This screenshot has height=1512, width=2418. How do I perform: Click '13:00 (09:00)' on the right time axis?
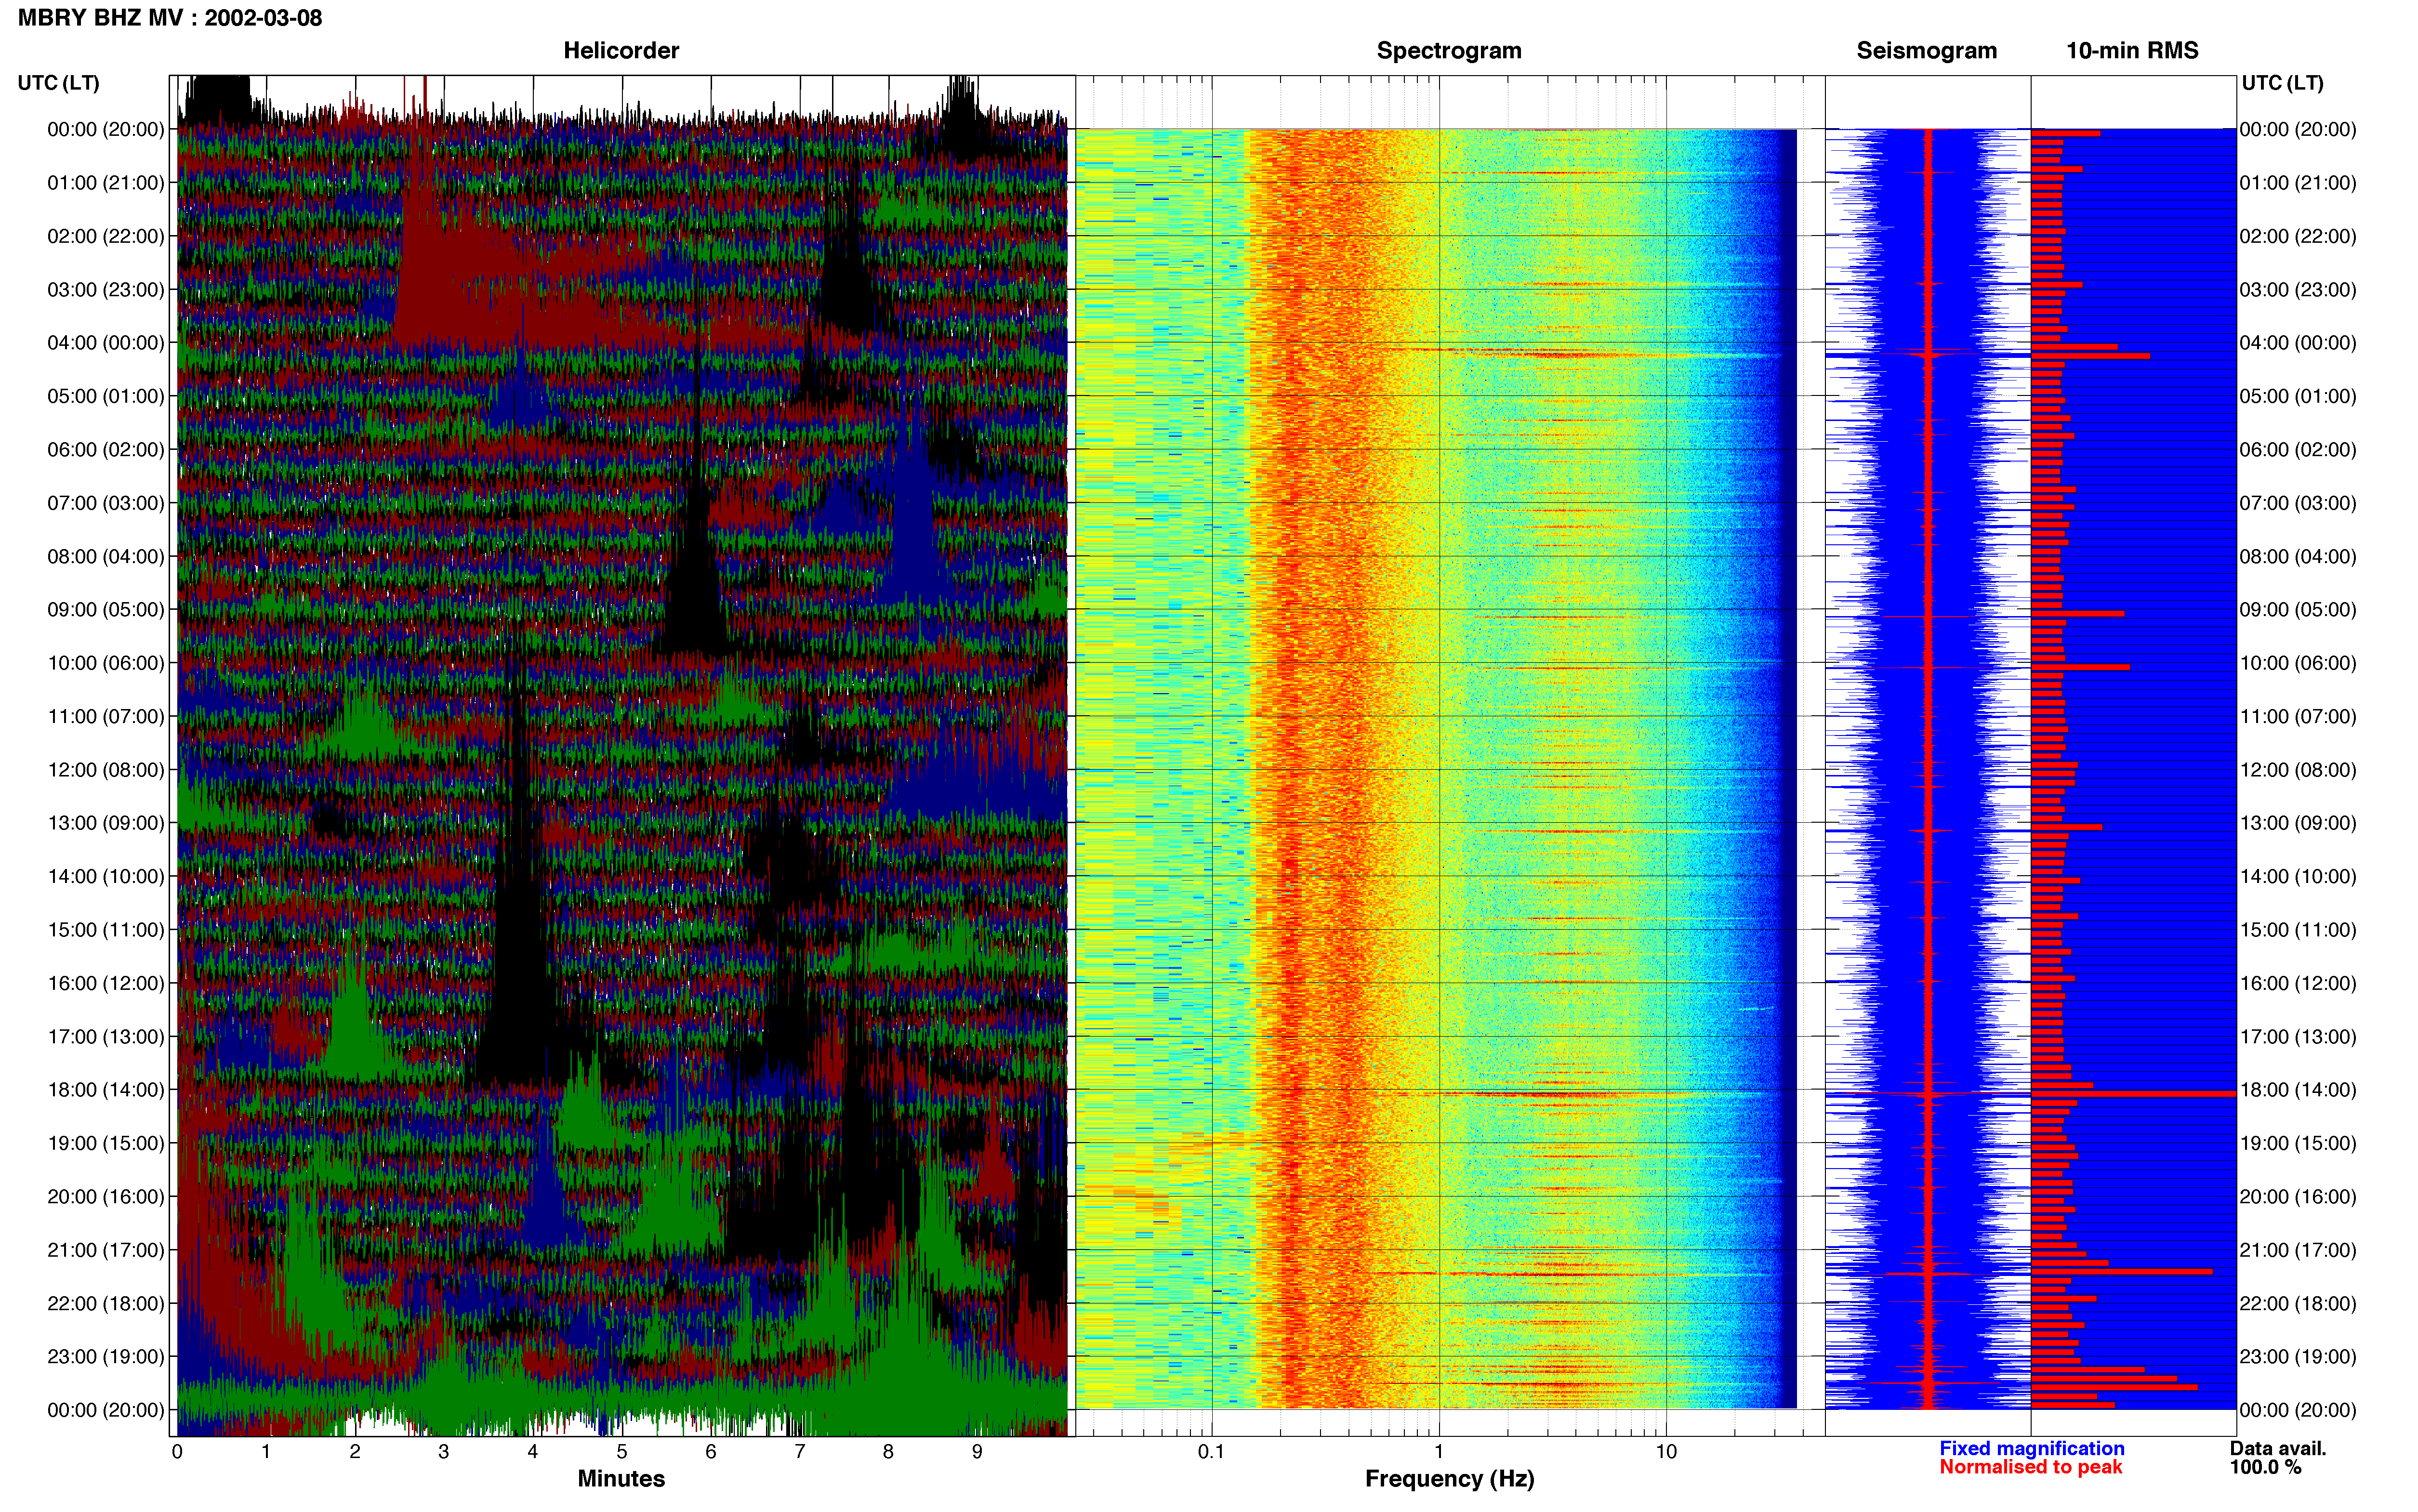click(2298, 823)
